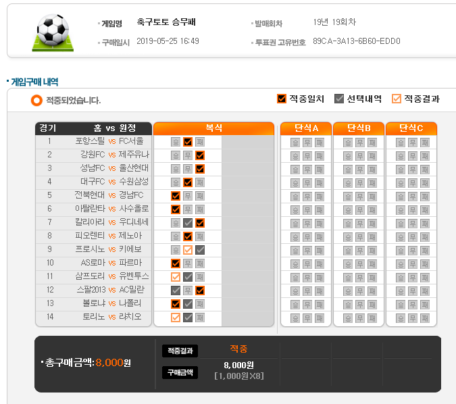Select the 단식A column header tab
Viewport: 456px width, 404px height.
[306, 128]
